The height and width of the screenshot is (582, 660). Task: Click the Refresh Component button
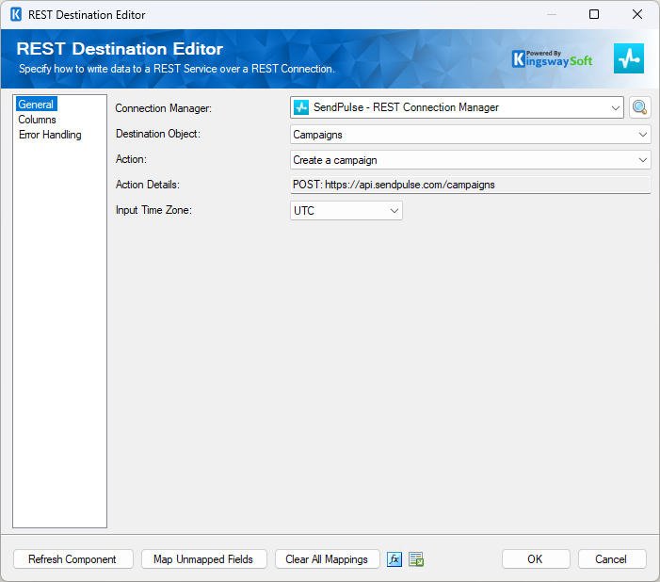pyautogui.click(x=73, y=559)
